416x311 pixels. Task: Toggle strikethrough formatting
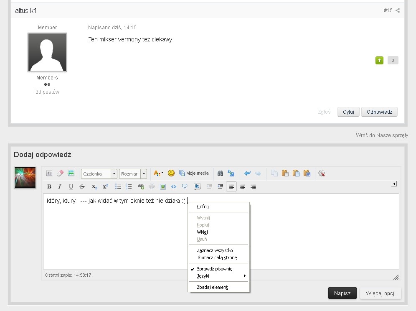[x=82, y=186]
